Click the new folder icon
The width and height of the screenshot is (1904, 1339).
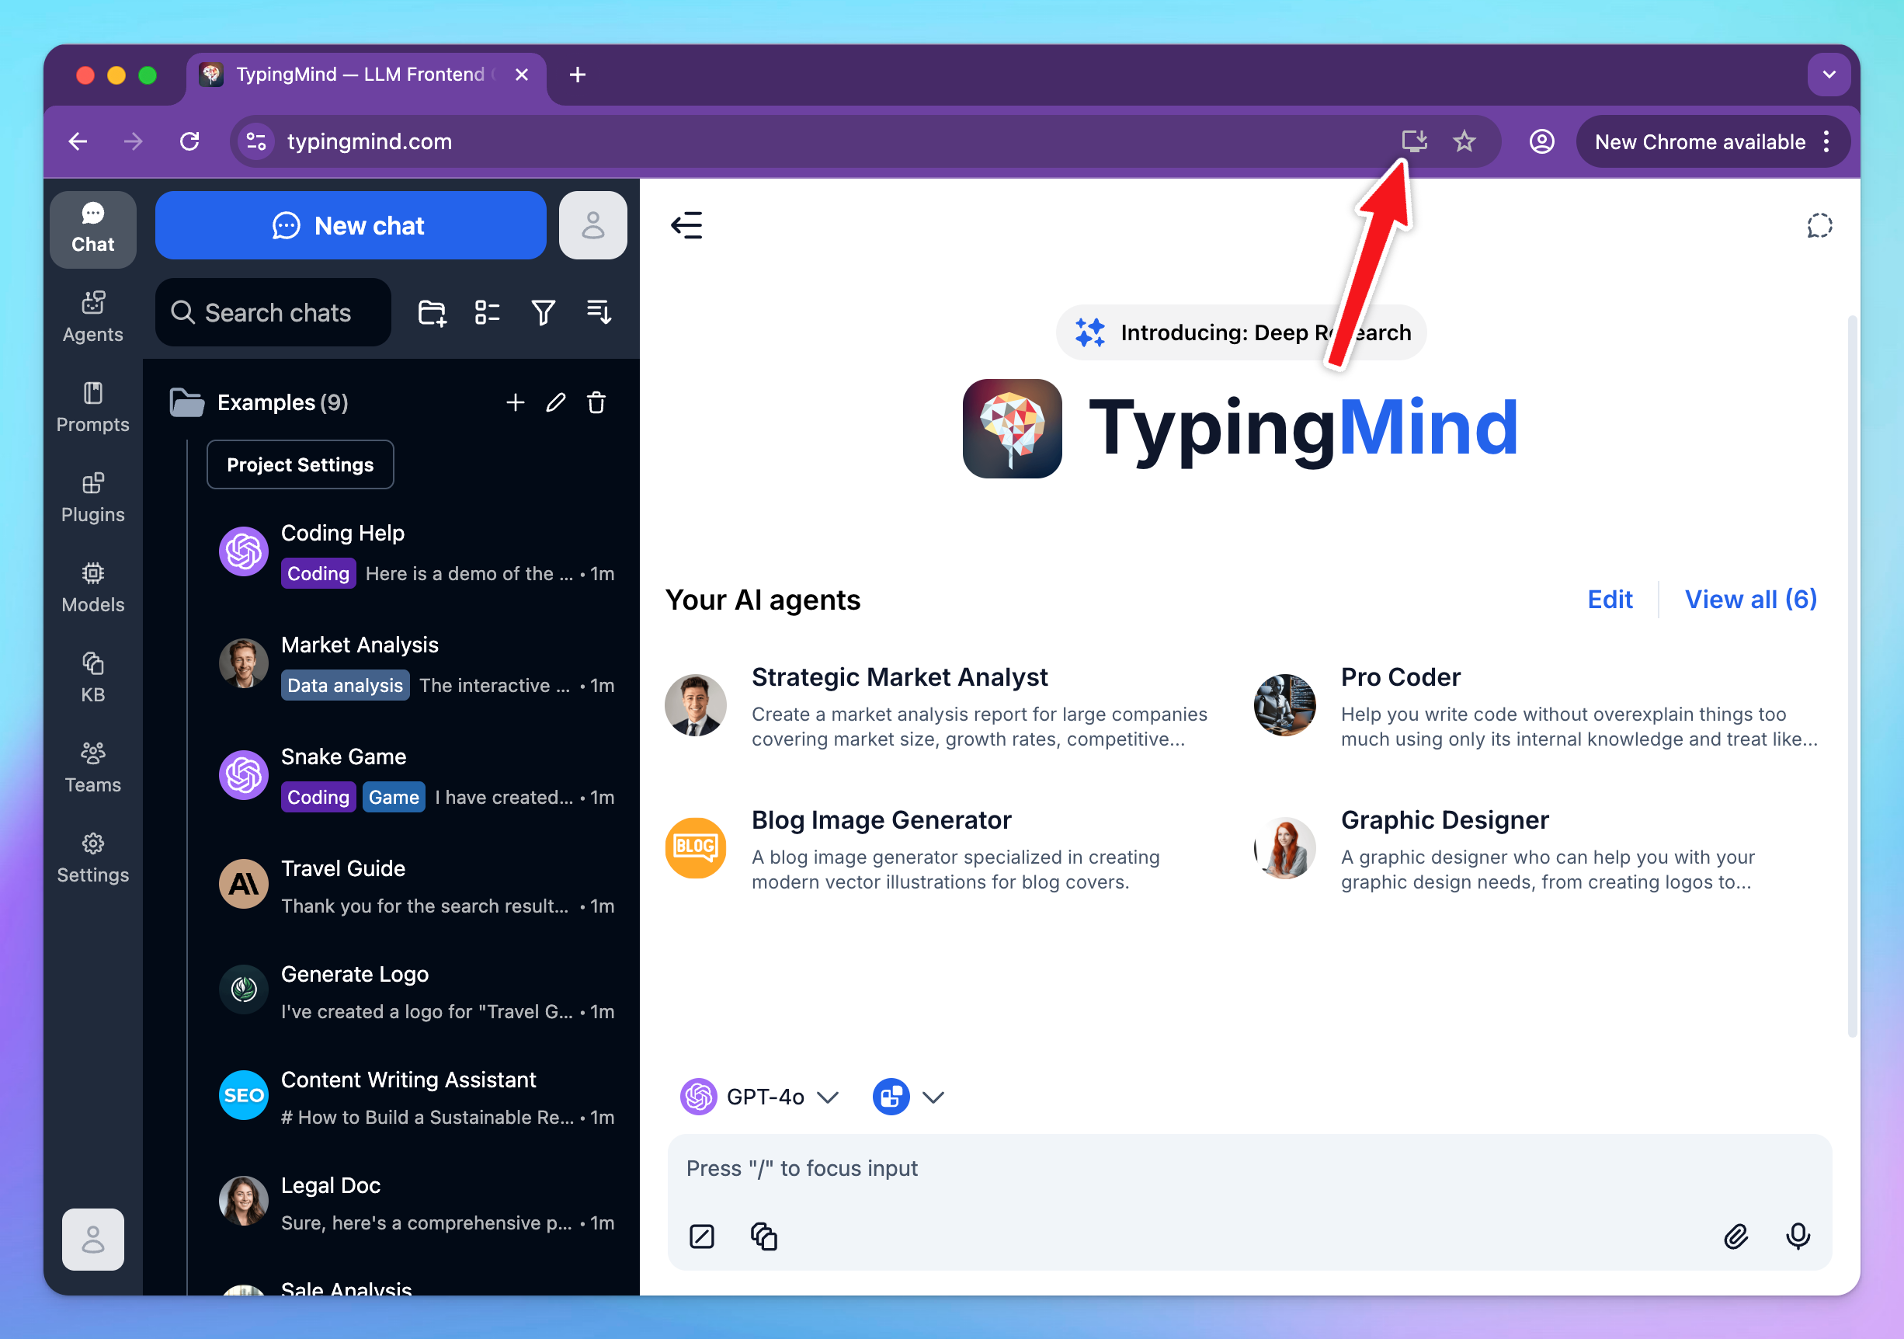[431, 313]
